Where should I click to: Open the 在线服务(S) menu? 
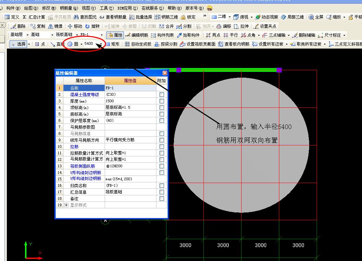point(153,8)
